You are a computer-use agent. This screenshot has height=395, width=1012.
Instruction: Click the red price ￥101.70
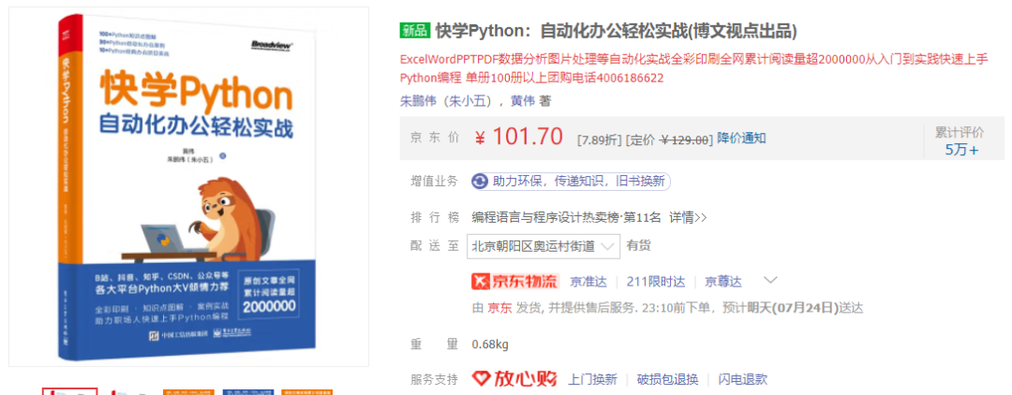point(519,137)
